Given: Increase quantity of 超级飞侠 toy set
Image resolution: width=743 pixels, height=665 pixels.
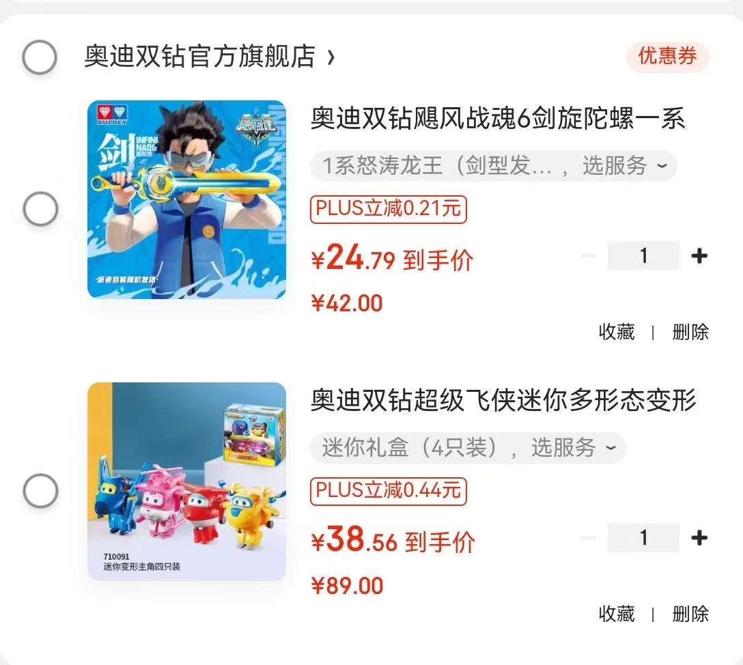Looking at the screenshot, I should [x=699, y=537].
